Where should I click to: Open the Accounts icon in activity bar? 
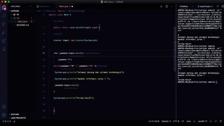tap(4, 107)
